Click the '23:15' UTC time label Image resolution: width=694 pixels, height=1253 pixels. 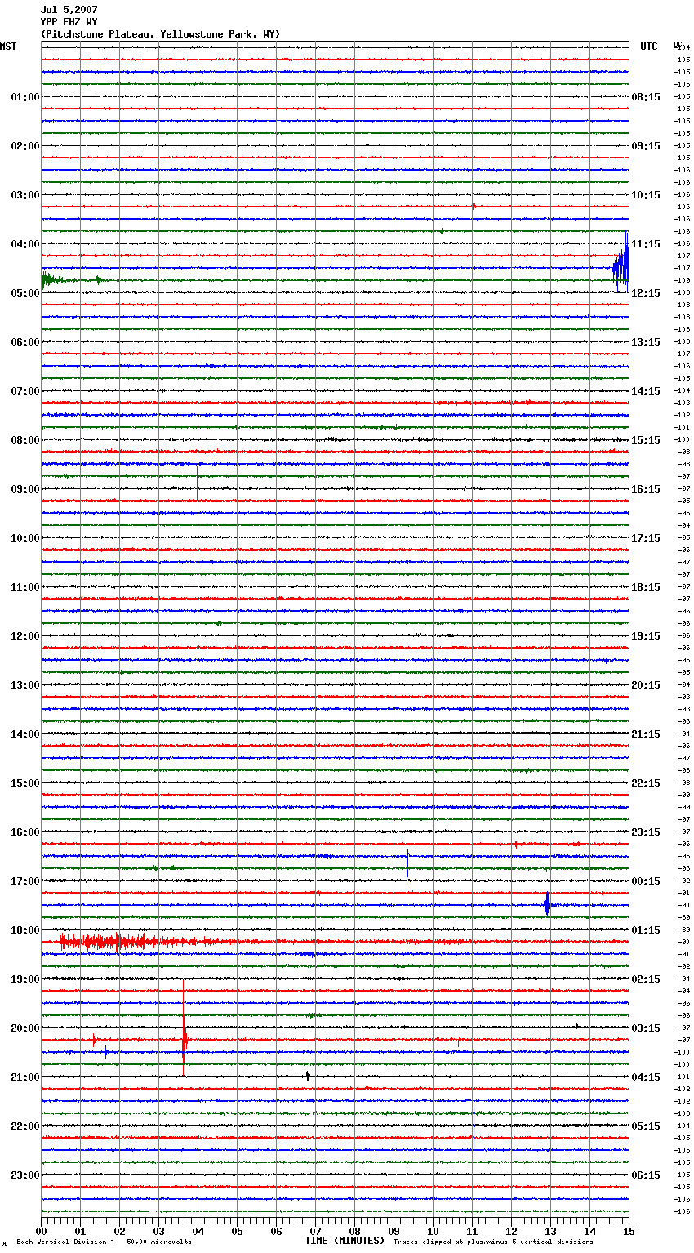click(x=646, y=832)
